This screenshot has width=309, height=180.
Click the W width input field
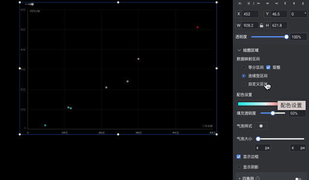click(247, 25)
